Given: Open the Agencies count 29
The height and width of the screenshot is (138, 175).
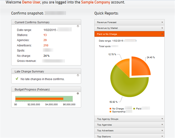Looking at the screenshot, I should tap(45, 40).
